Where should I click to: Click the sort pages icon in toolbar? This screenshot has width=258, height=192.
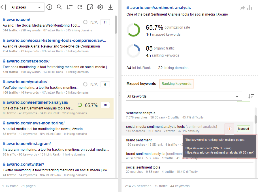point(70,7)
